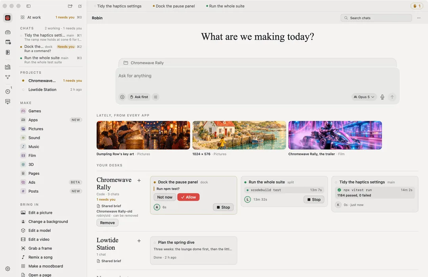This screenshot has height=277, width=428.
Task: Add a chat to the Lowtide Station desk
Action: [139, 241]
